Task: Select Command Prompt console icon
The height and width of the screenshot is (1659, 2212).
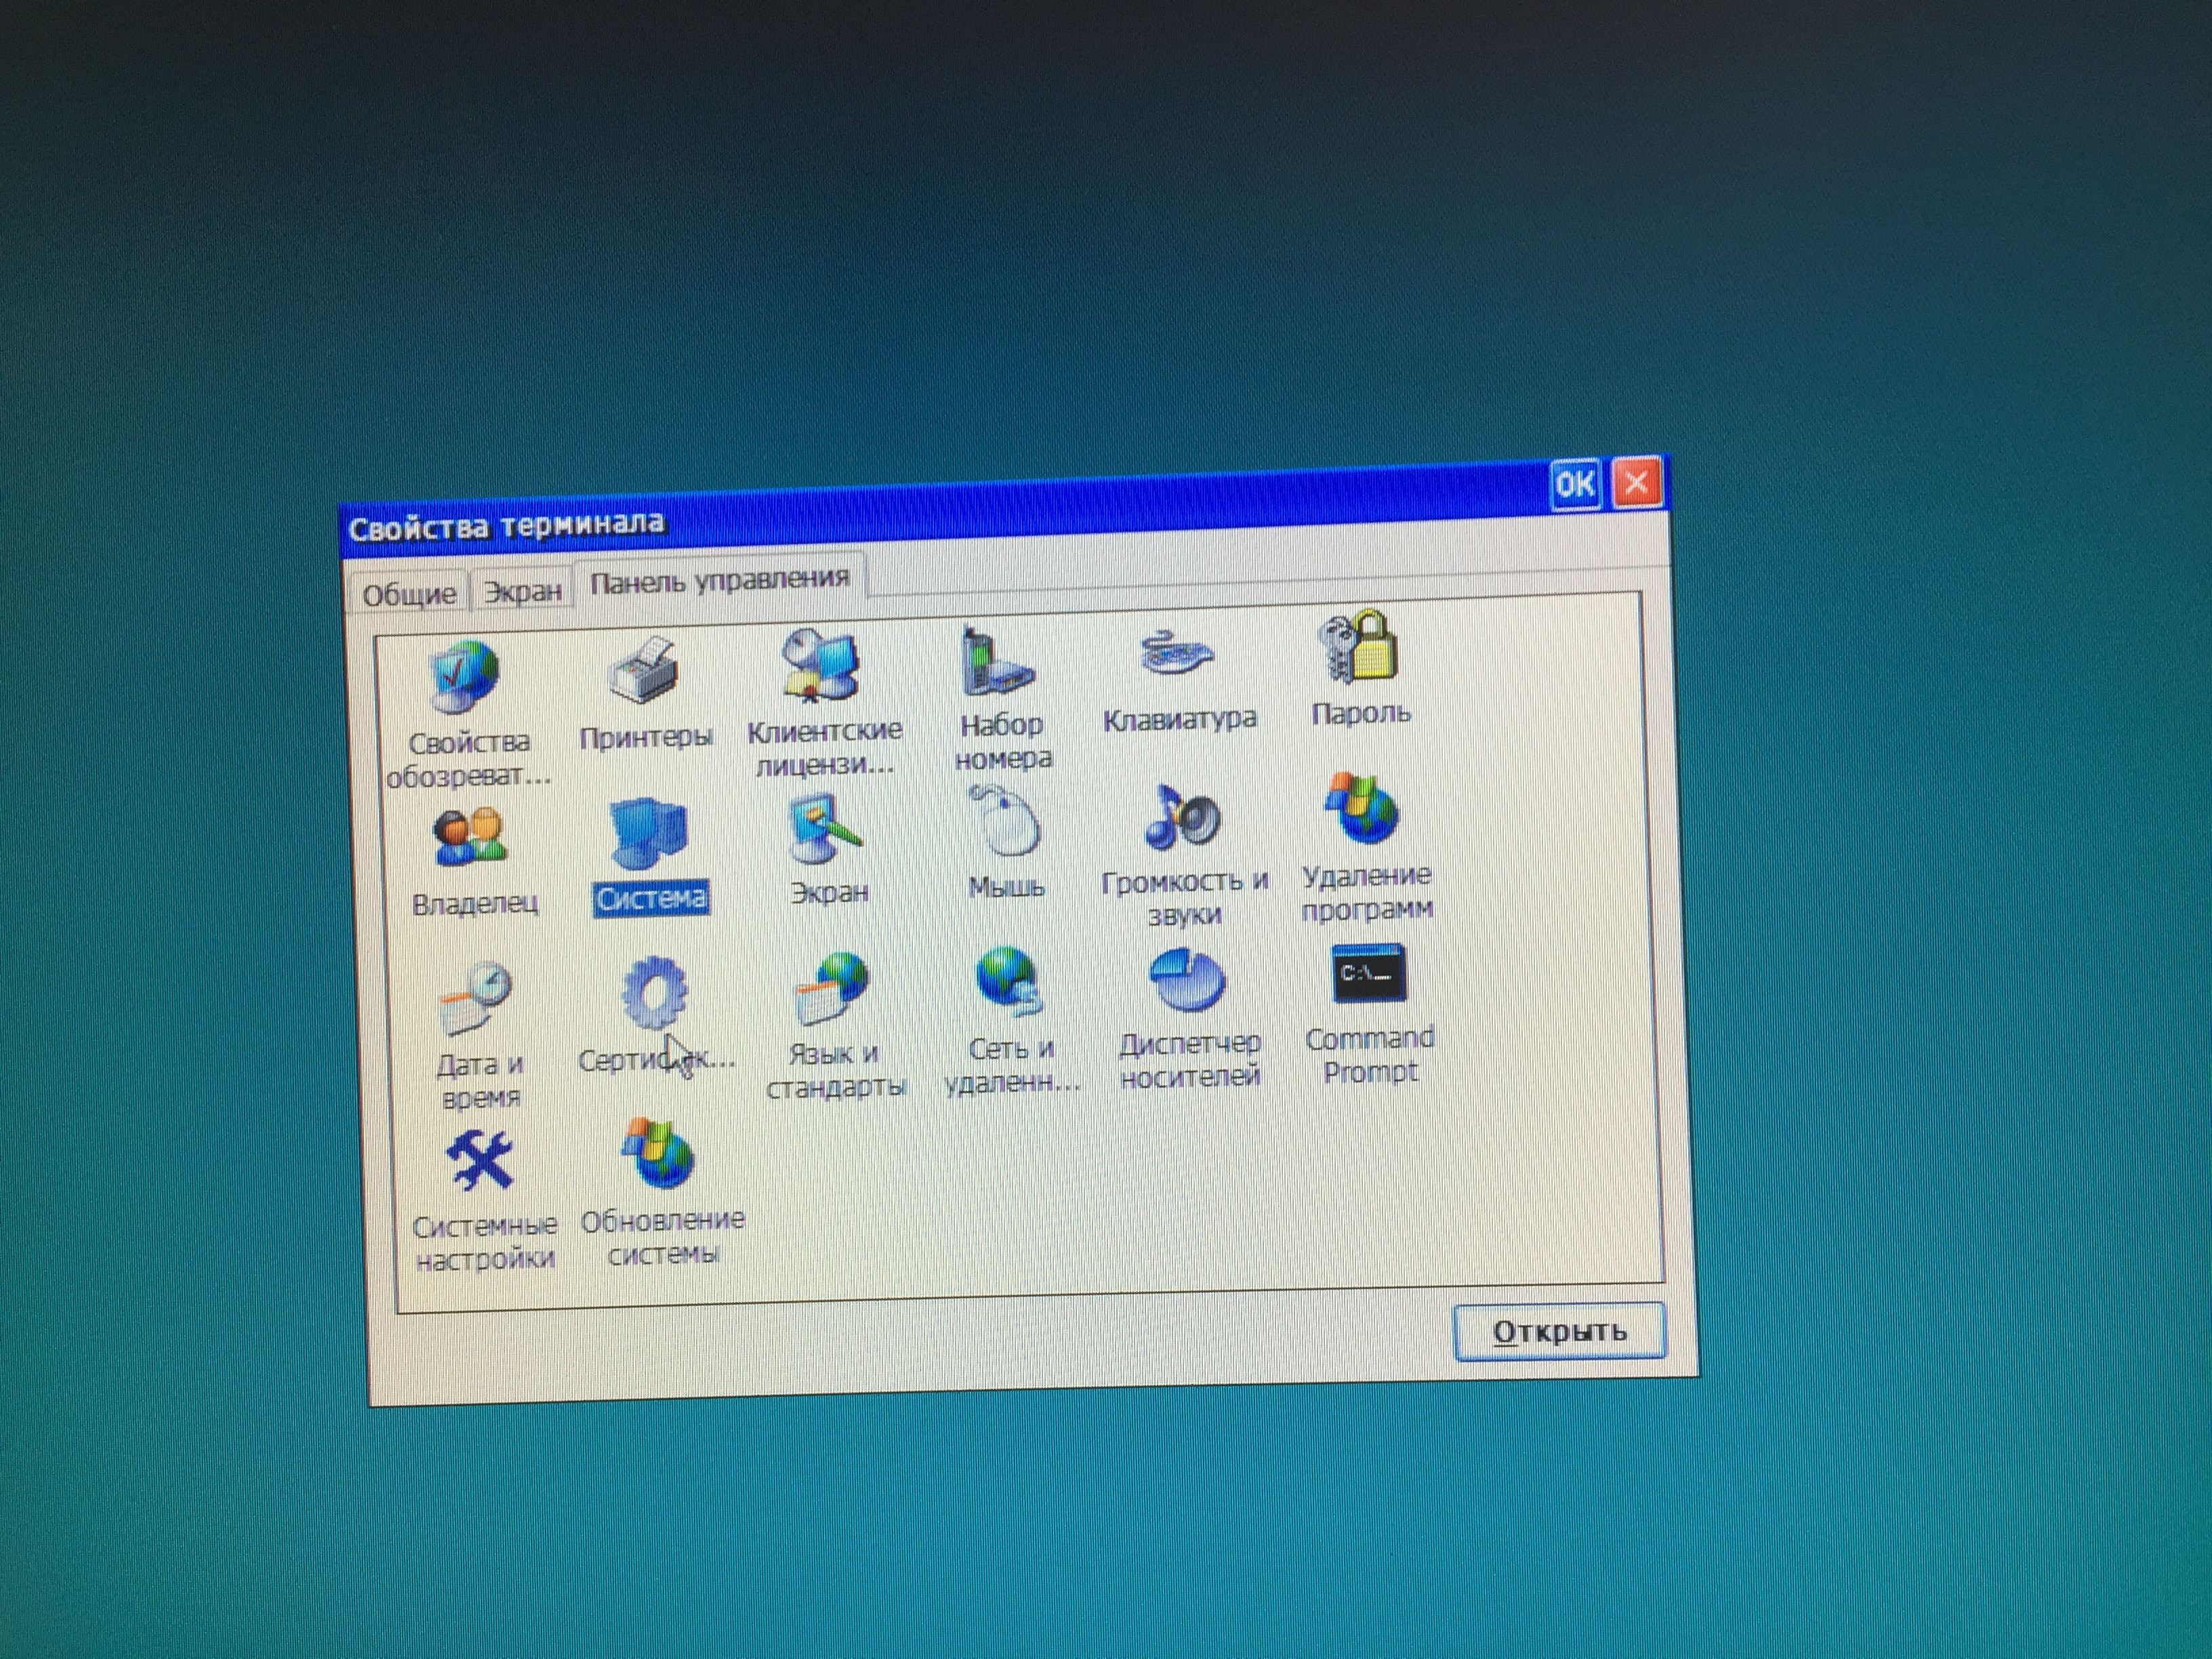Action: pyautogui.click(x=1368, y=974)
